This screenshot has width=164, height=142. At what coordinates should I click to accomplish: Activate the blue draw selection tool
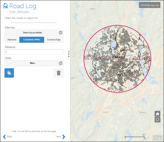point(9,73)
